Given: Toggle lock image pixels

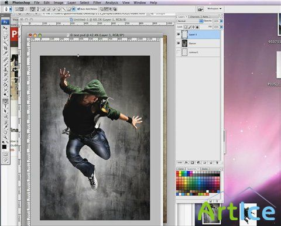Looking at the screenshot, I should tap(190, 27).
